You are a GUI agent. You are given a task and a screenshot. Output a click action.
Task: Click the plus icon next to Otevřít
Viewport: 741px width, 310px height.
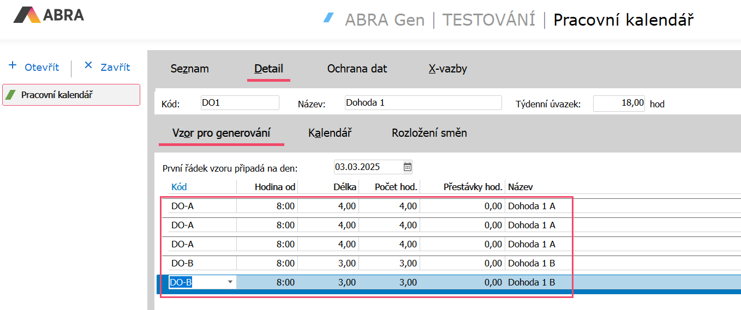tap(13, 66)
